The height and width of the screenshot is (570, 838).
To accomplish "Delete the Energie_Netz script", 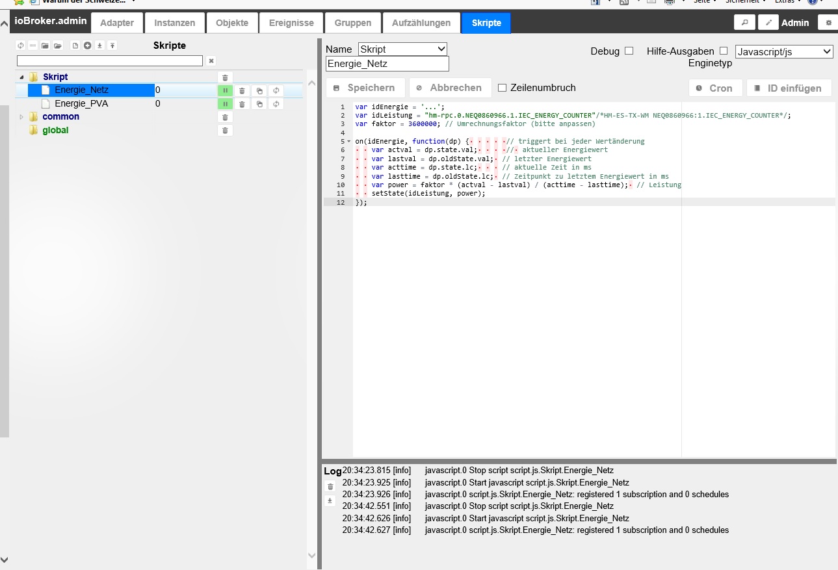I will click(x=242, y=91).
